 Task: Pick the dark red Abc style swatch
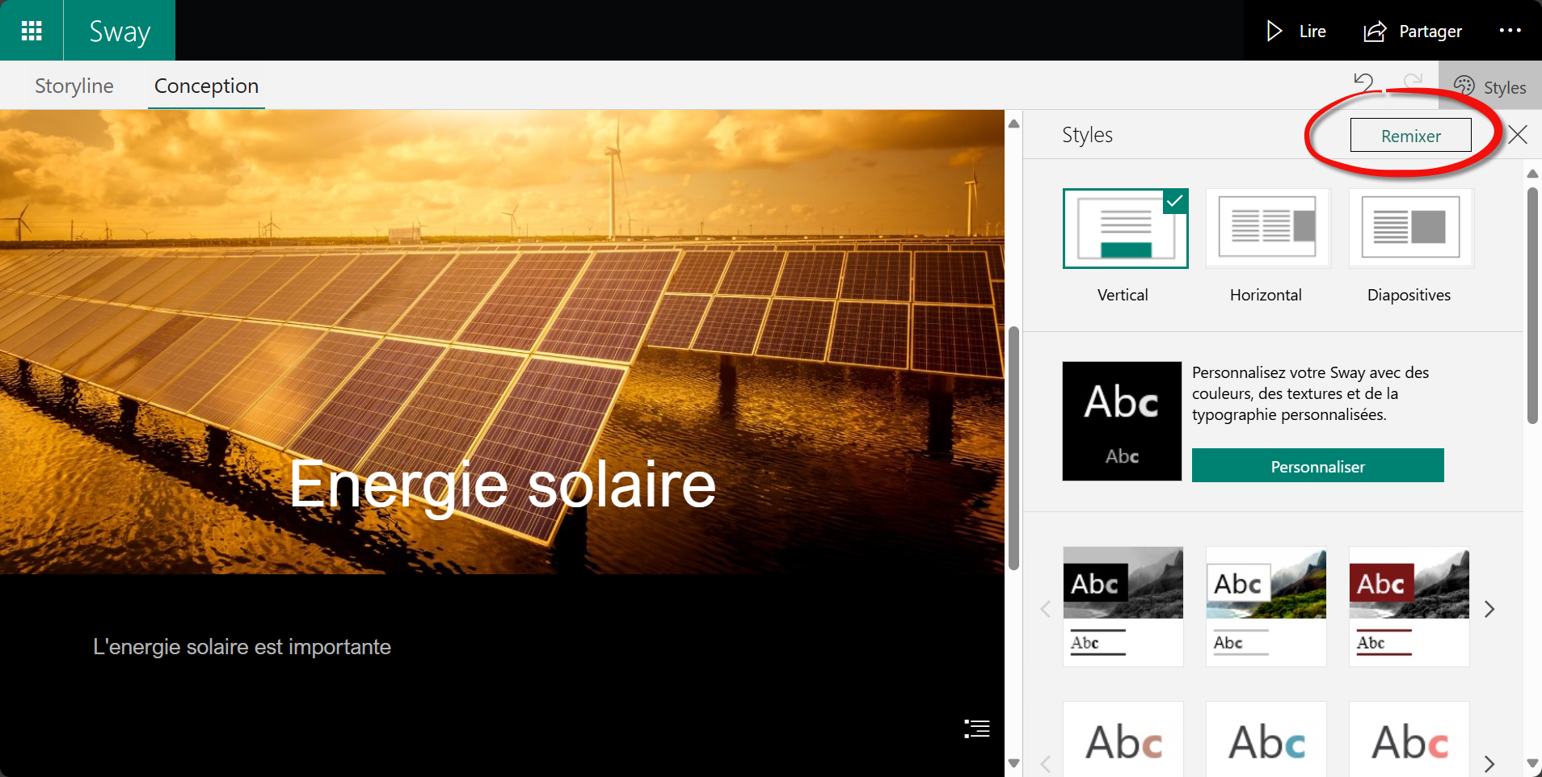tap(1409, 606)
